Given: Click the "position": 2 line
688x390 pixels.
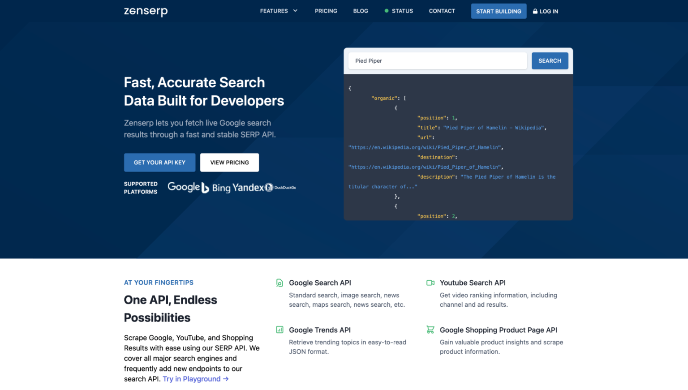Looking at the screenshot, I should (x=437, y=216).
